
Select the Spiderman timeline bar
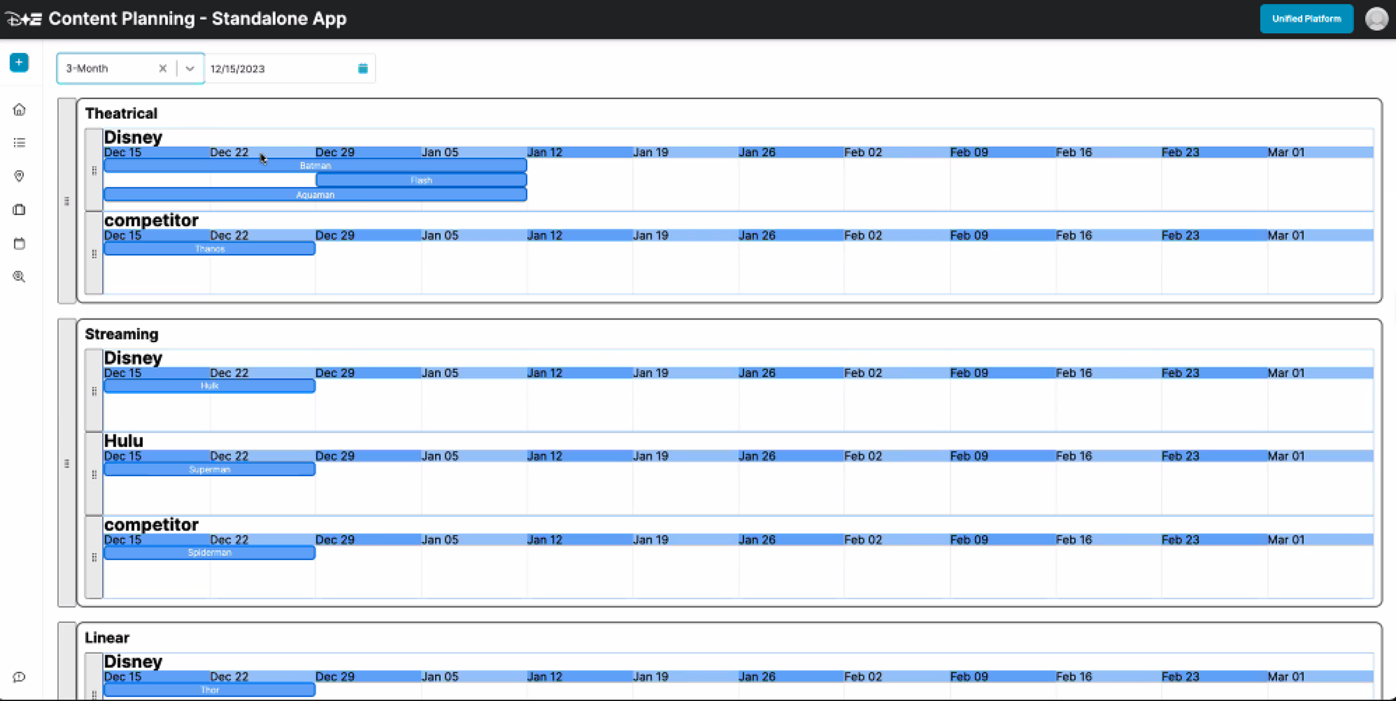pyautogui.click(x=209, y=553)
